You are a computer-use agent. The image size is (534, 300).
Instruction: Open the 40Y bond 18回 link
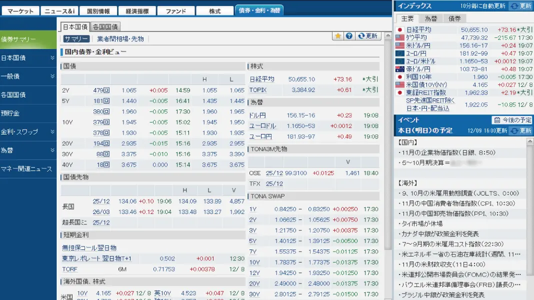tap(103, 164)
